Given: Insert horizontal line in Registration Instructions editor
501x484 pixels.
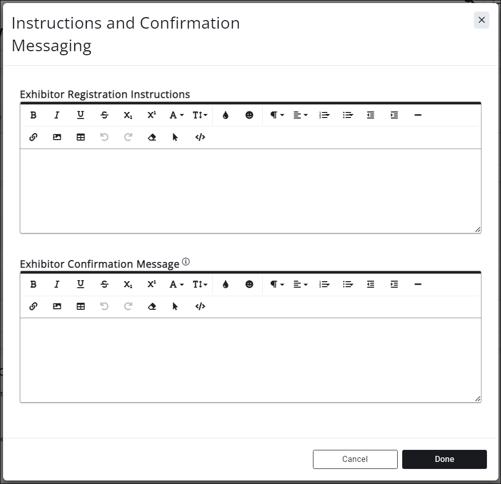Looking at the screenshot, I should click(x=418, y=115).
